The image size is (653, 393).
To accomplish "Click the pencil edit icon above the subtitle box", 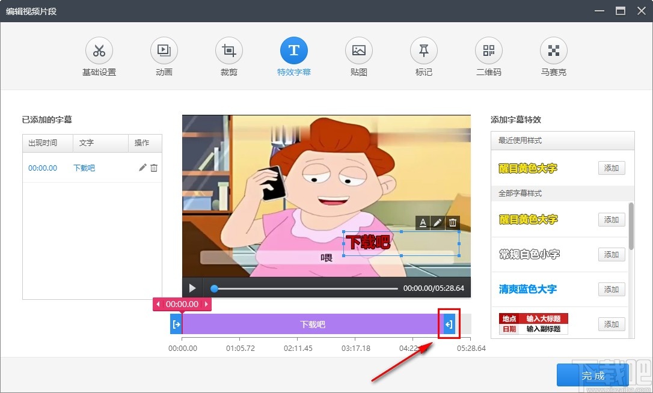I will click(437, 223).
